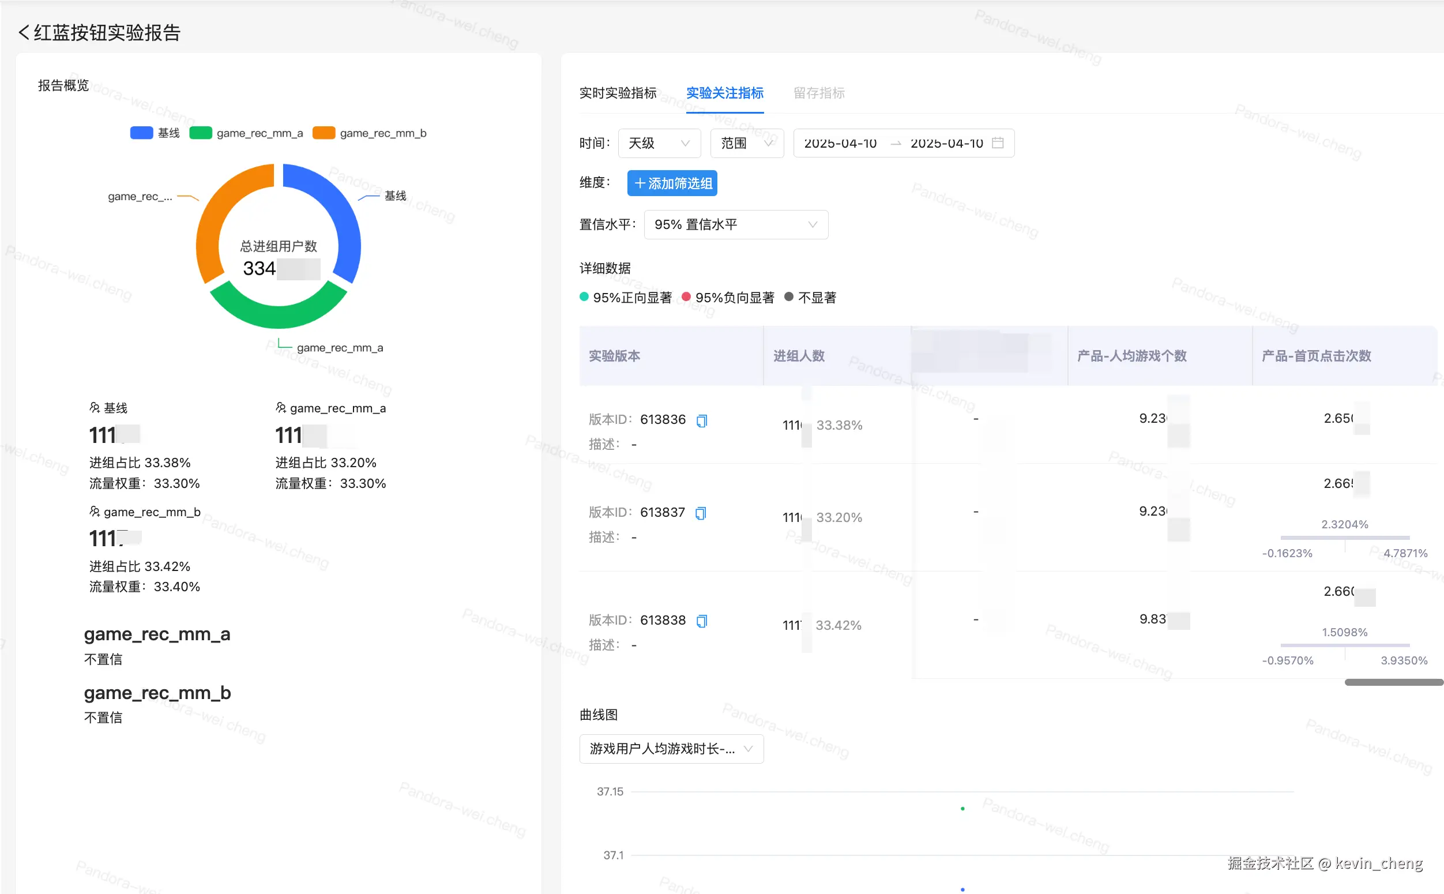Expand the 范围 dropdown
This screenshot has width=1444, height=894.
point(747,143)
